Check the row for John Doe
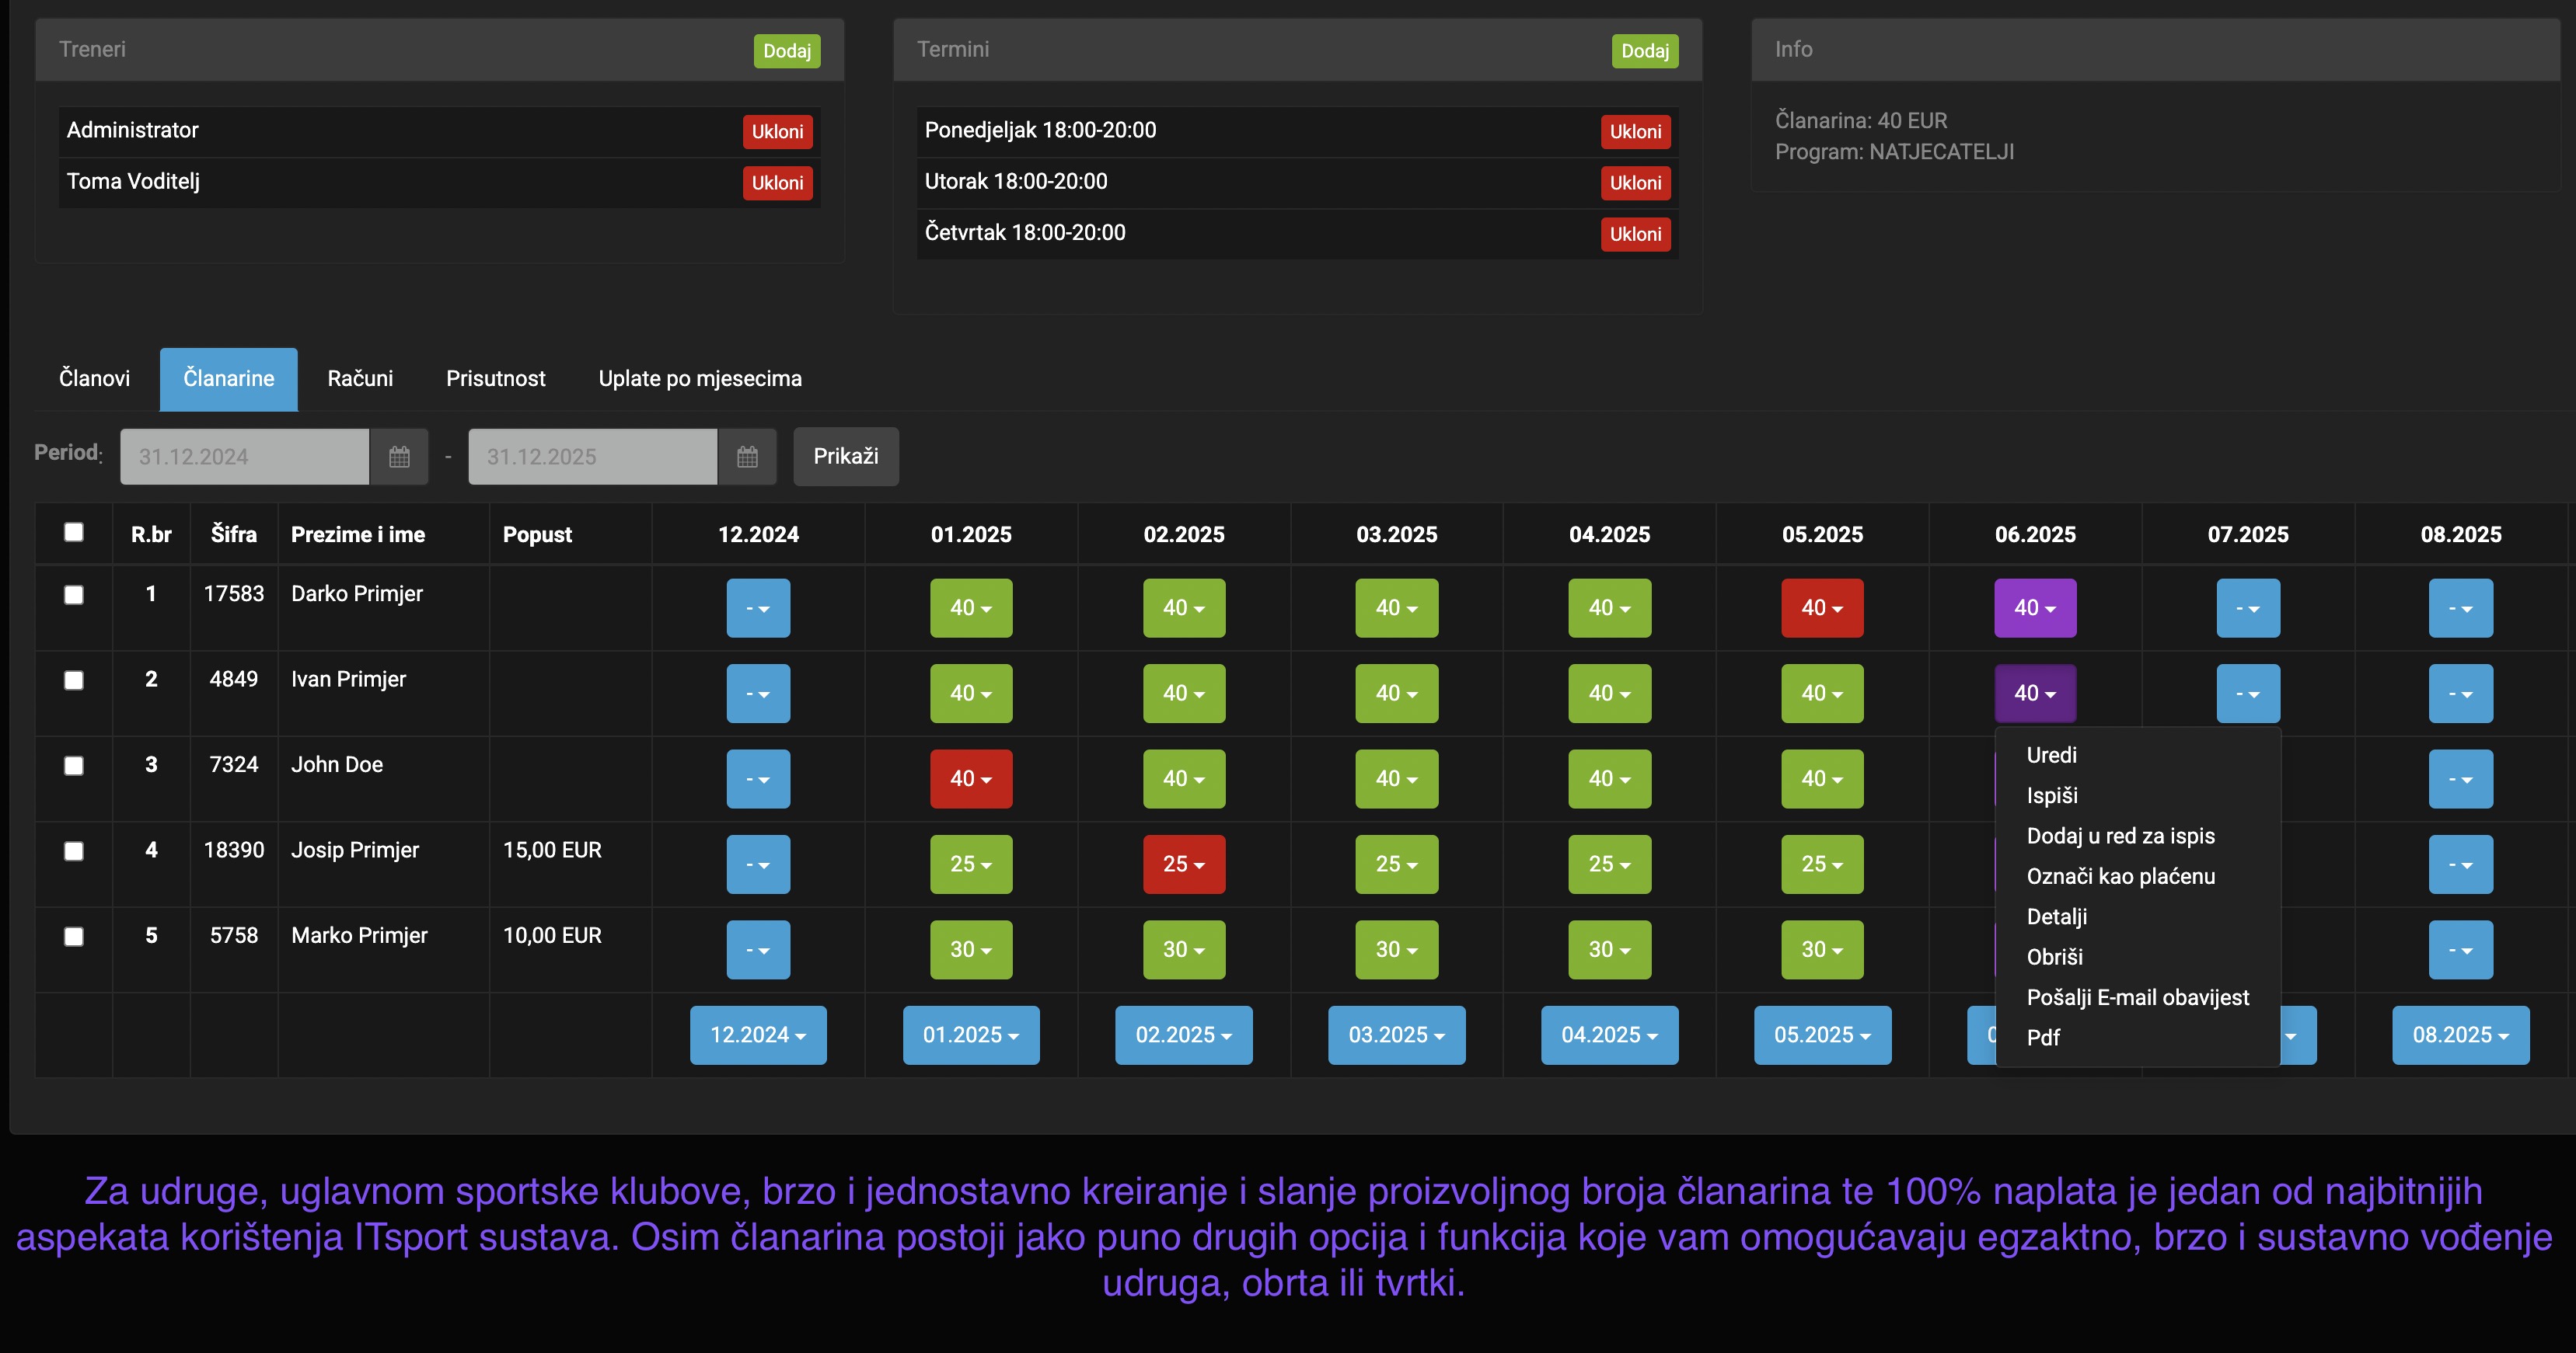The image size is (2576, 1353). (74, 766)
